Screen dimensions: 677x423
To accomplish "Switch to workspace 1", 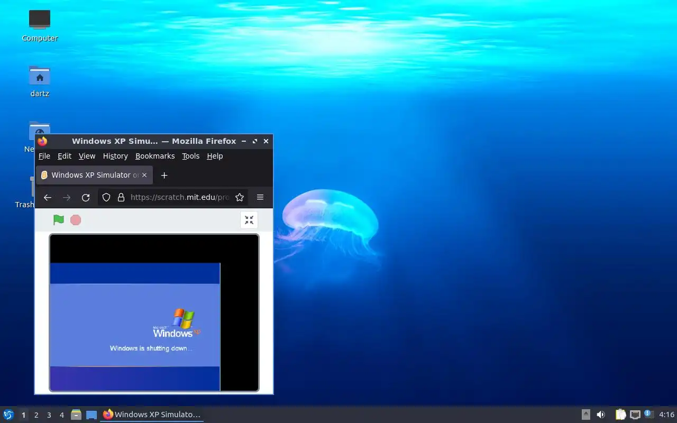I will pyautogui.click(x=23, y=415).
